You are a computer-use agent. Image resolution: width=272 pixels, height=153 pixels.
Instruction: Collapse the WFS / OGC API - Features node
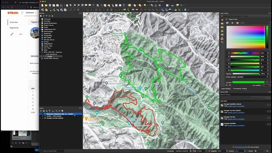tap(40, 52)
